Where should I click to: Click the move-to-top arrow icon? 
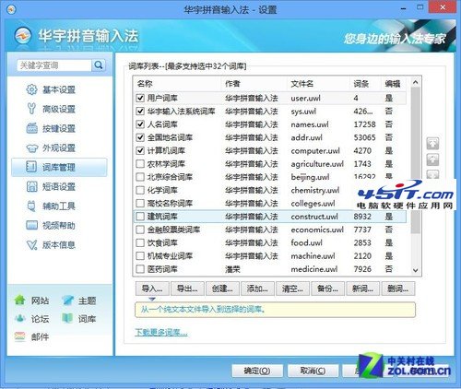[x=432, y=144]
